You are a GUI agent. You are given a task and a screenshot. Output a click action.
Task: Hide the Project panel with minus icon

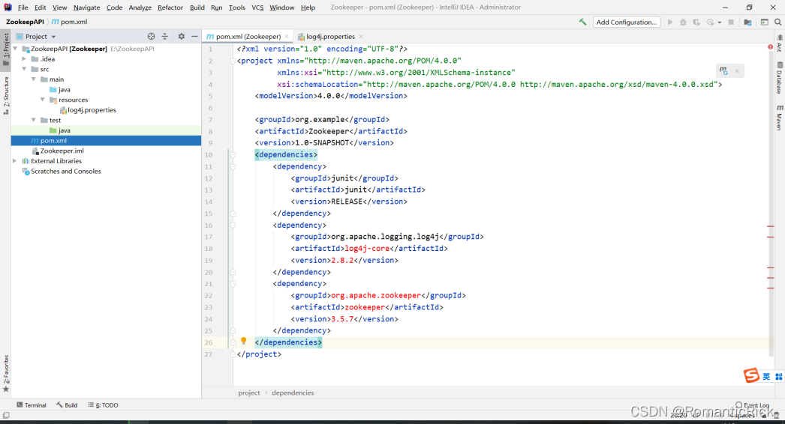(194, 37)
